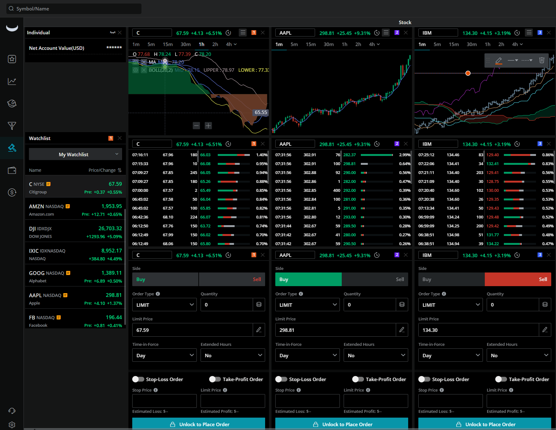Click quantity stack icon in C order form

click(259, 305)
